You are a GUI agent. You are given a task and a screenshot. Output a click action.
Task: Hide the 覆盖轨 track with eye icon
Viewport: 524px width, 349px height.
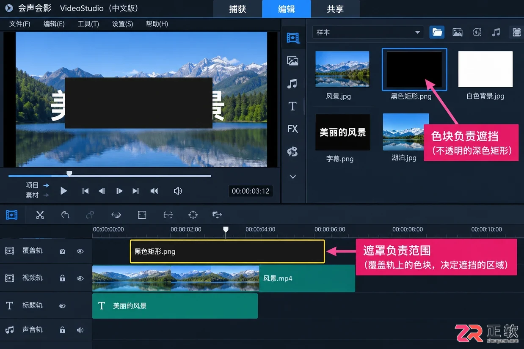pyautogui.click(x=80, y=251)
